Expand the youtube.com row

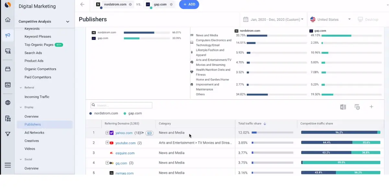[107, 143]
